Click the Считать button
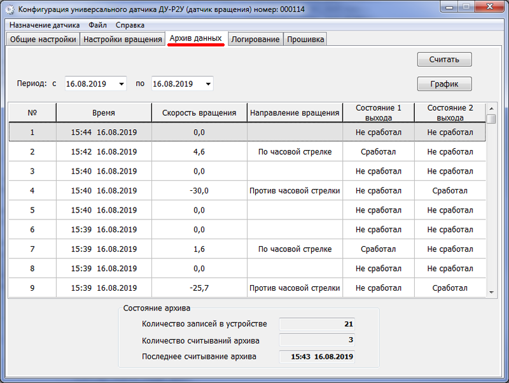The height and width of the screenshot is (383, 509). [444, 59]
